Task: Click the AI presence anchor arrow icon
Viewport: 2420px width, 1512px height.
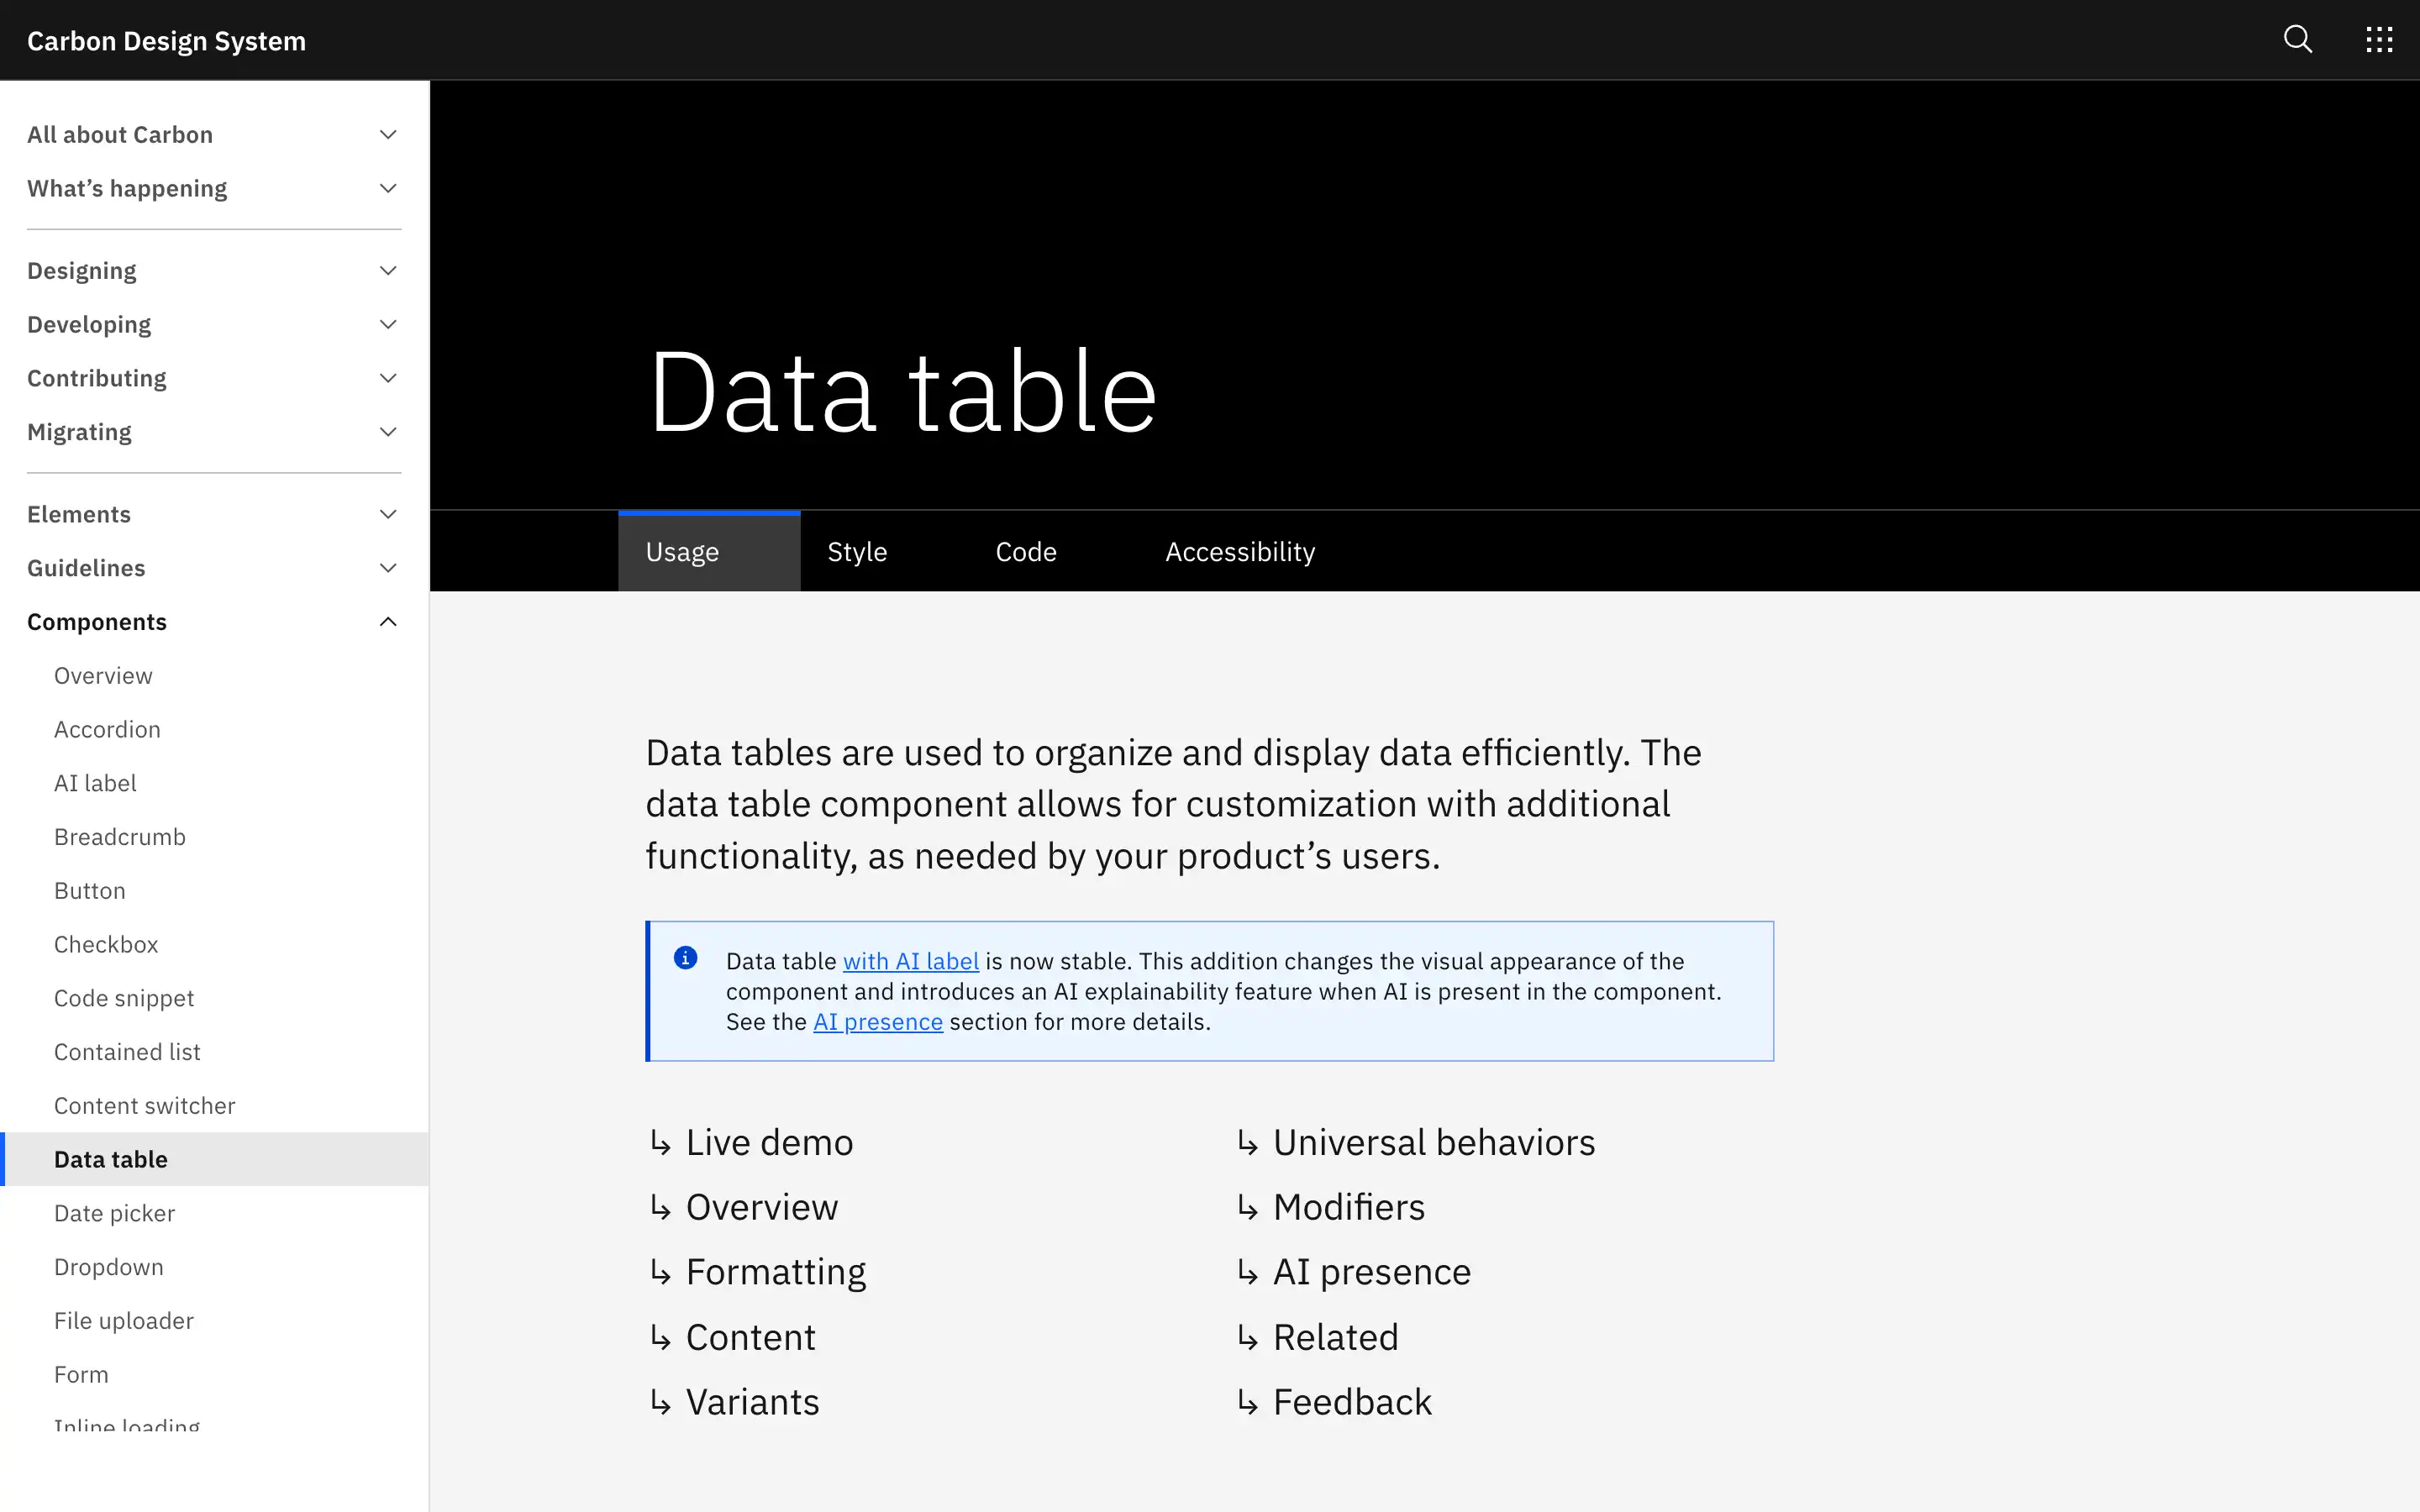Action: [1248, 1271]
